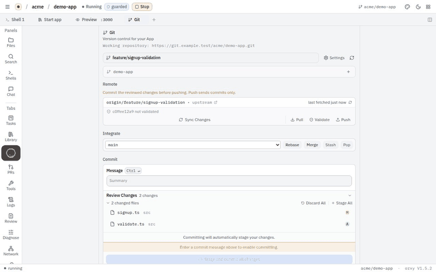
Task: Push commits to remote
Action: [343, 120]
